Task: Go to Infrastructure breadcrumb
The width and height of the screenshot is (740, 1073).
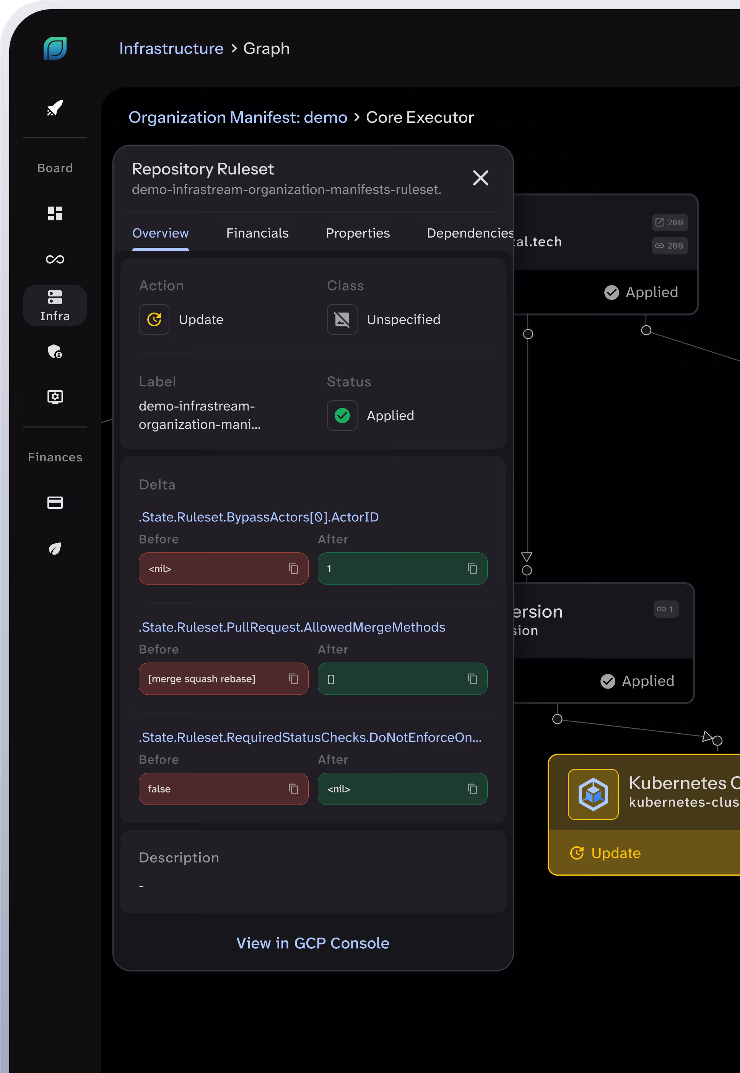Action: 172,49
